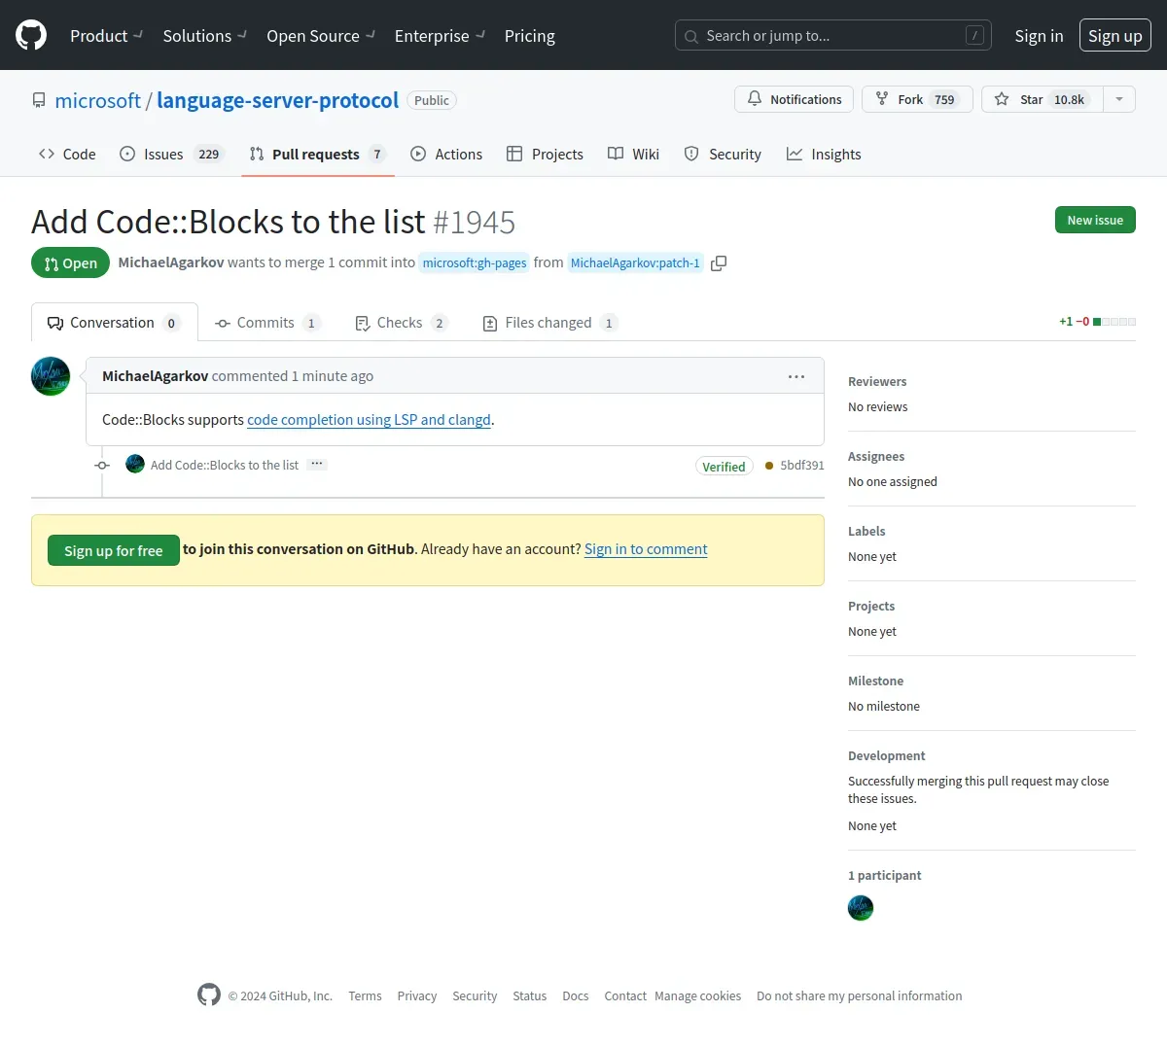The height and width of the screenshot is (1047, 1167).
Task: Expand the Enterprise menu
Action: pos(440,36)
